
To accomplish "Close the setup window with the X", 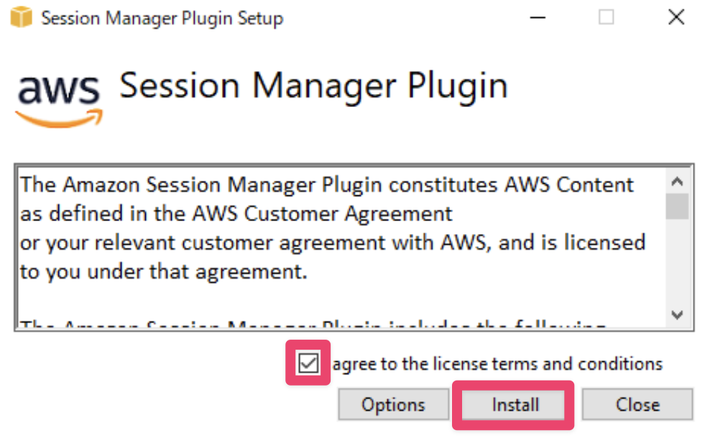I will 676,18.
